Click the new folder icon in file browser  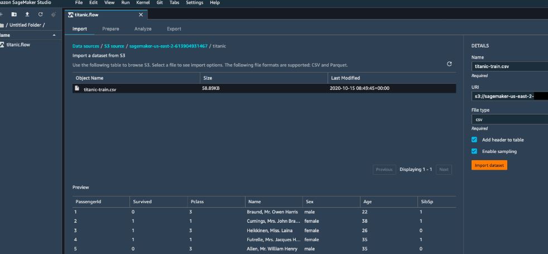point(14,15)
